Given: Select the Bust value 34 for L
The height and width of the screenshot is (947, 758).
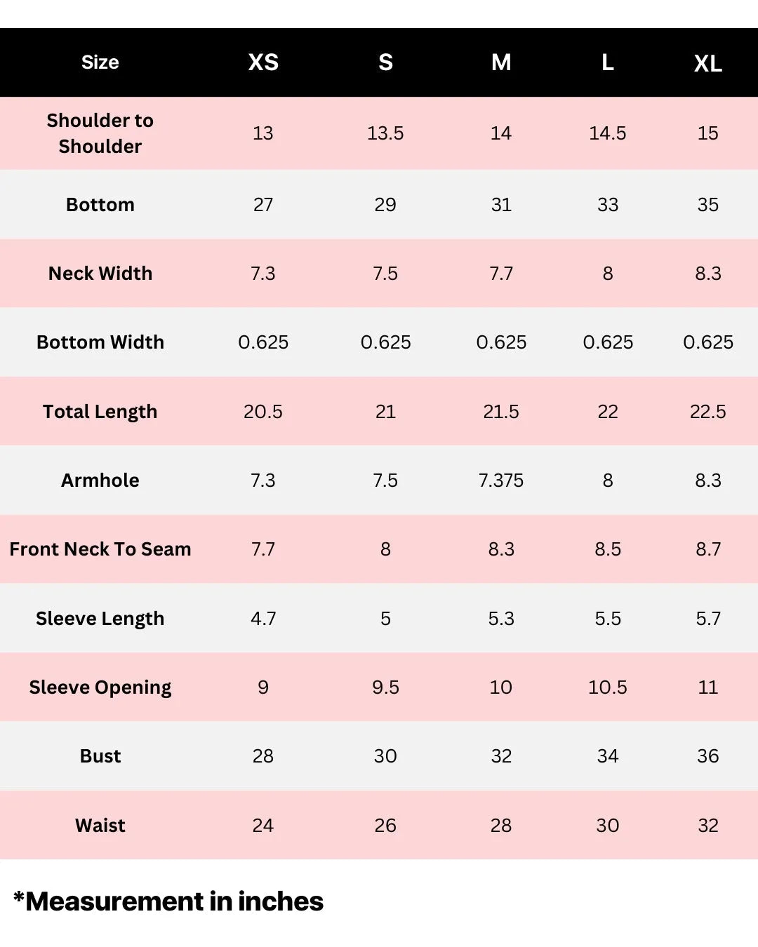Looking at the screenshot, I should coord(608,756).
